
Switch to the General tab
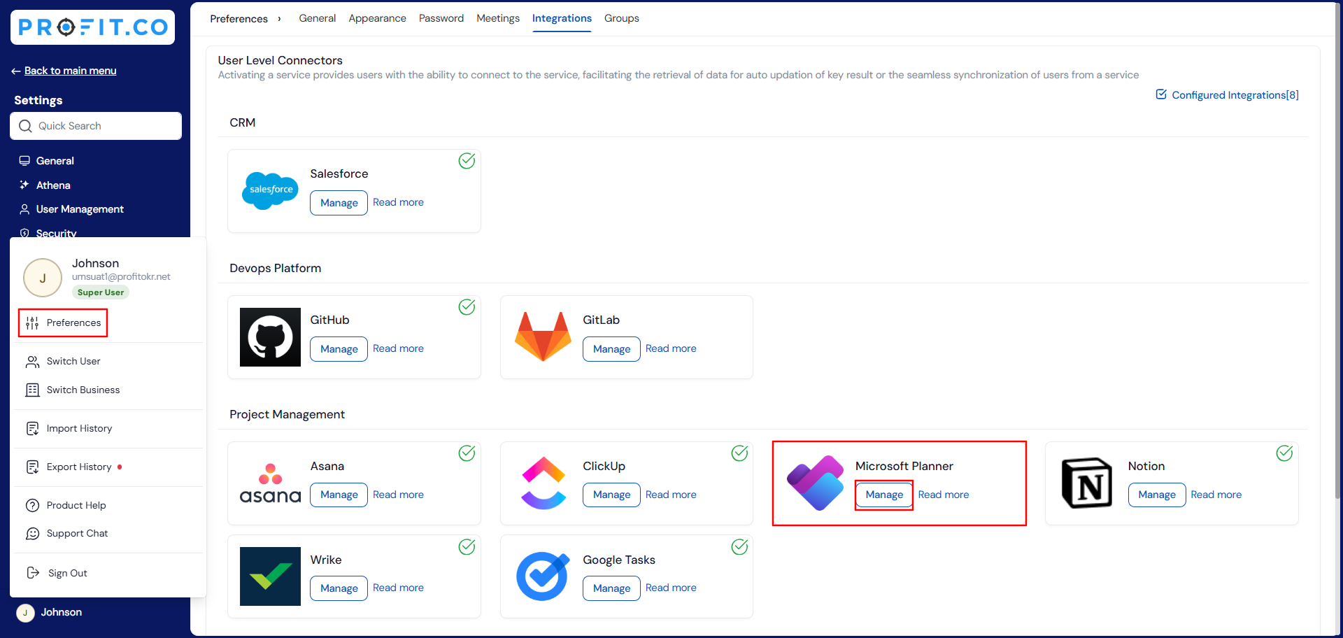click(x=317, y=18)
